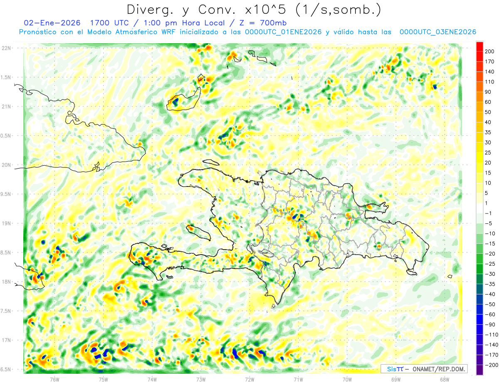
Task: Click the '0000UTC_03ENE2026' valid-until text
Action: click(x=438, y=32)
